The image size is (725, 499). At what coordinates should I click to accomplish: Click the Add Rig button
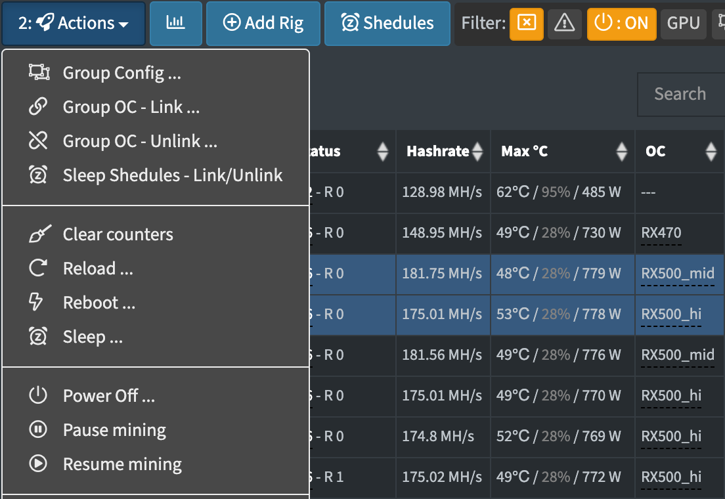(x=263, y=23)
